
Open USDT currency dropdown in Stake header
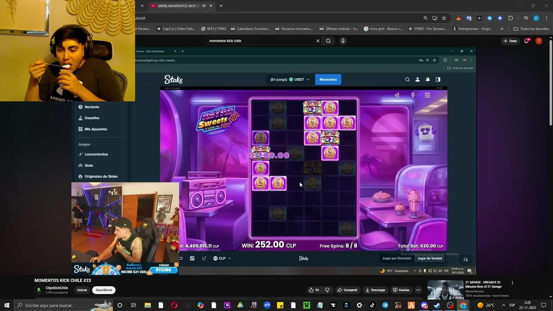pos(300,79)
